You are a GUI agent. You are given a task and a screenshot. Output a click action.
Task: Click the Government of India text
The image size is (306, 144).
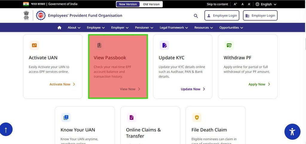(63, 4)
